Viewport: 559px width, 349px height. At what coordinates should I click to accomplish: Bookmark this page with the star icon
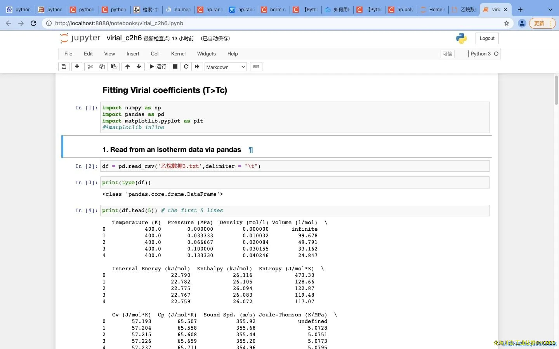tap(507, 23)
